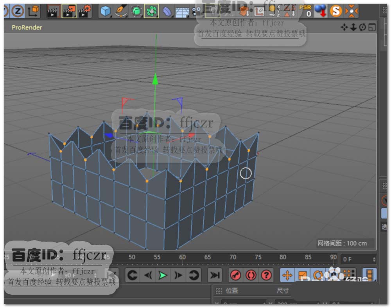Click the blue Z-axis arrow handle
391x308 pixels.
click(109, 135)
